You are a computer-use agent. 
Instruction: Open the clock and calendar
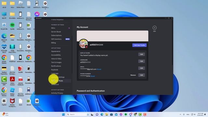pos(200,114)
